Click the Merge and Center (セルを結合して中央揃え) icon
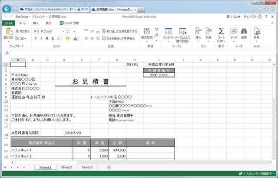Image resolution: width=278 pixels, height=178 pixels. [103, 38]
